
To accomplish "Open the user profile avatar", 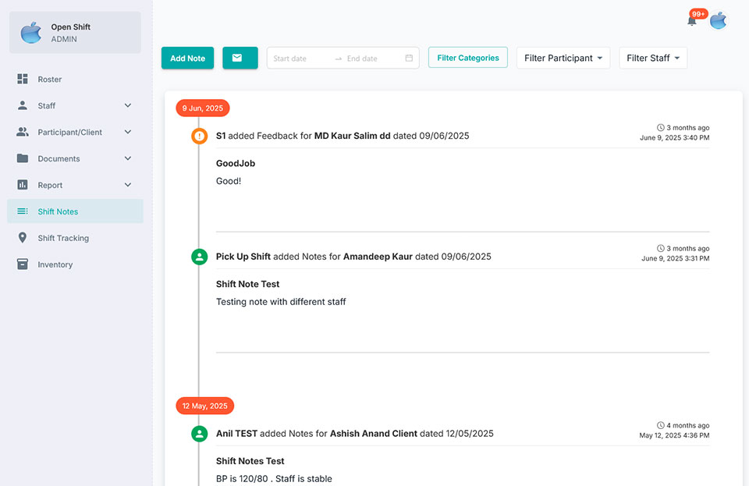I will (718, 20).
